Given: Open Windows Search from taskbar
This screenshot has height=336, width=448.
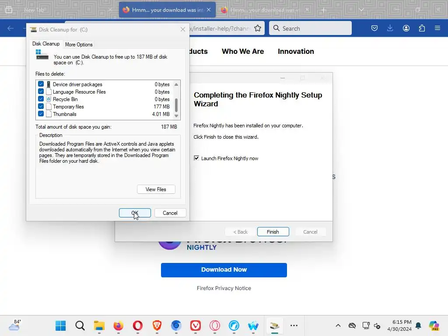Looking at the screenshot, I should pyautogui.click(x=80, y=325).
